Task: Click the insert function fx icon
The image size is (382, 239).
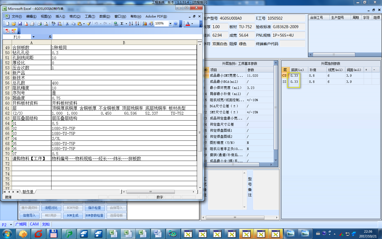Action: tap(50, 37)
